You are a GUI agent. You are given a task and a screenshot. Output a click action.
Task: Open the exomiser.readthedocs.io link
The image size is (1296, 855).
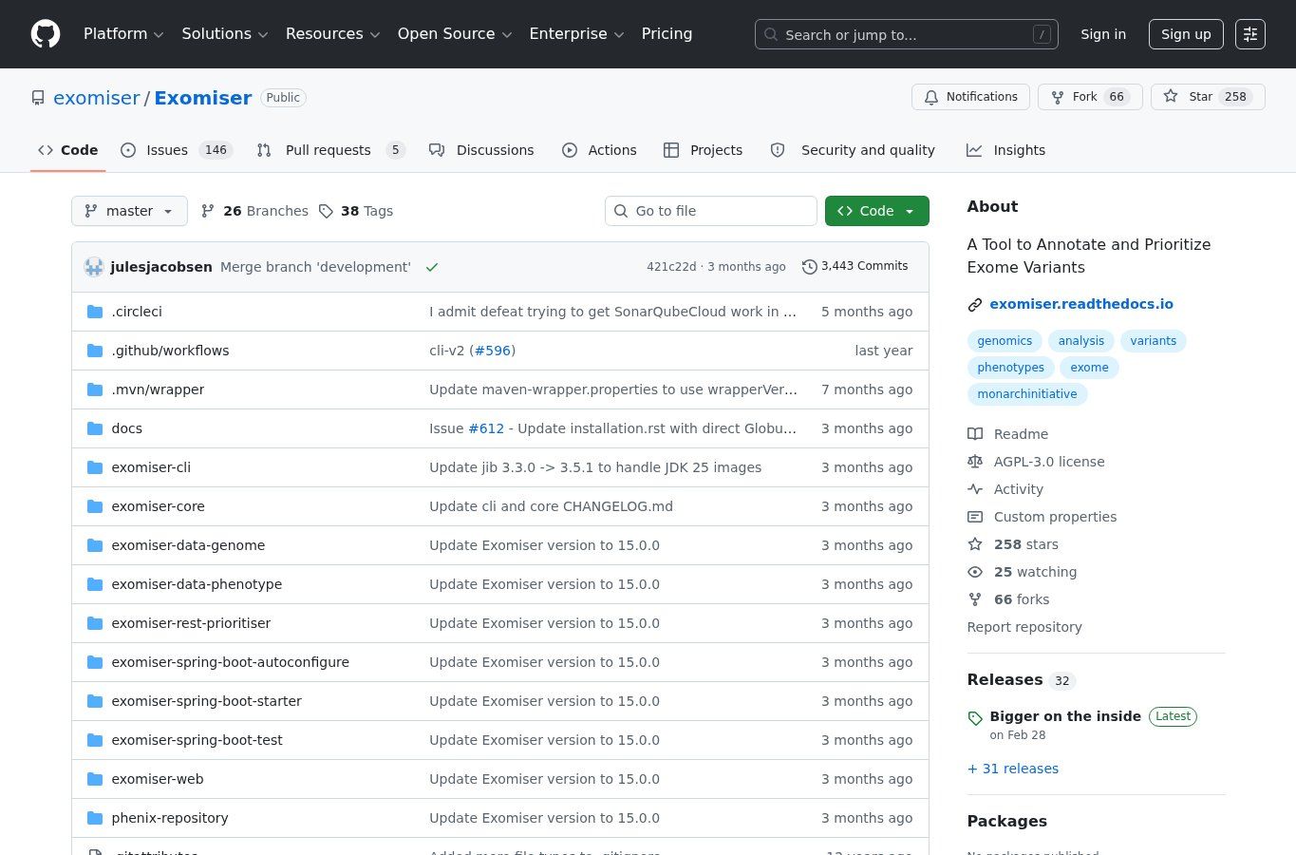coord(1081,304)
